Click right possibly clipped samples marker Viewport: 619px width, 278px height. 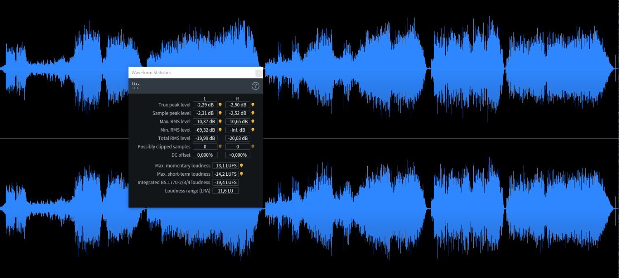pos(253,146)
